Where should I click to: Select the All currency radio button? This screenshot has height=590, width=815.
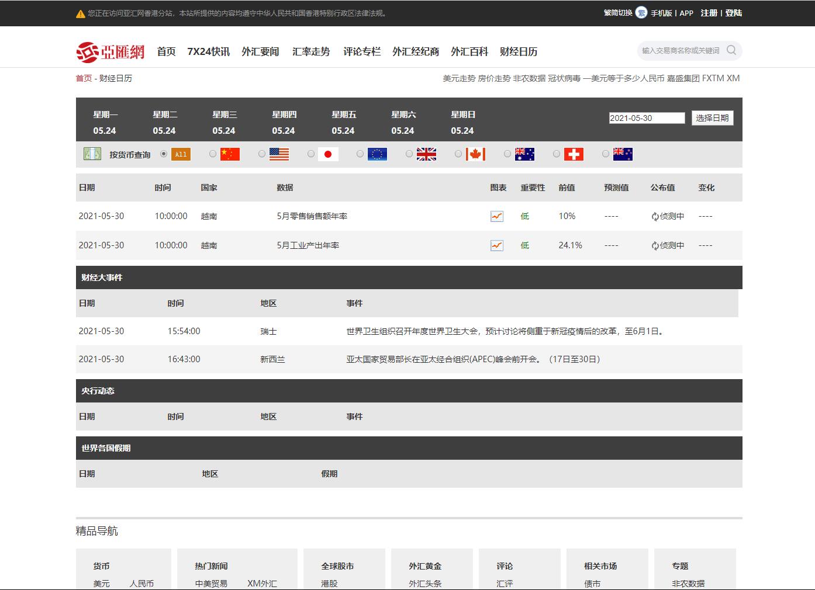coord(164,154)
